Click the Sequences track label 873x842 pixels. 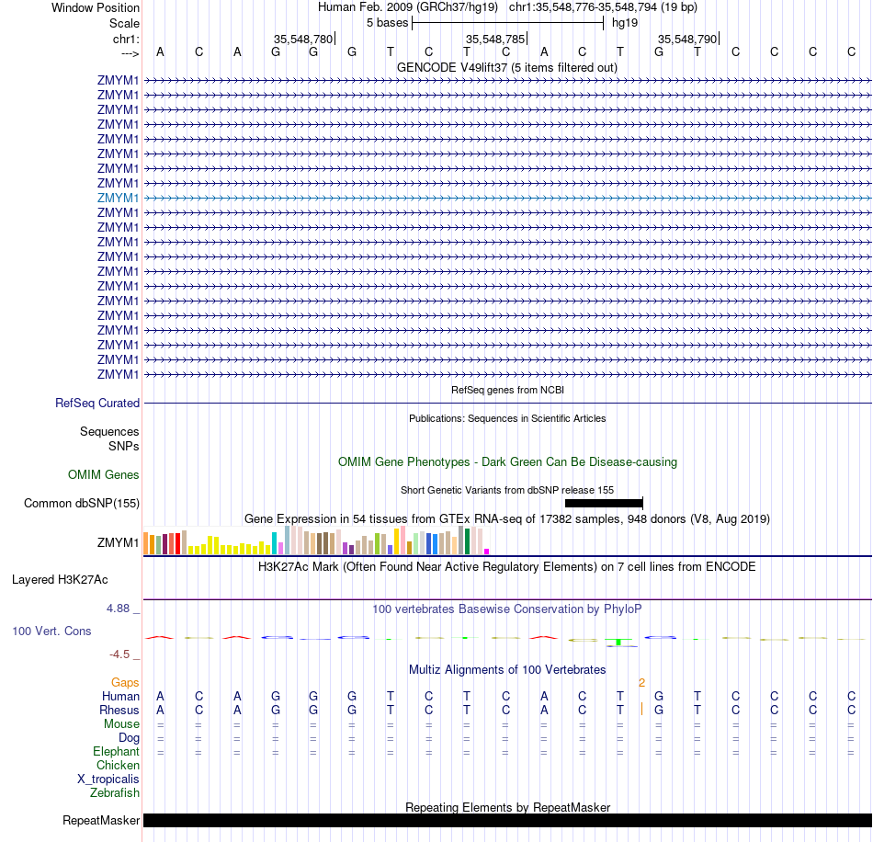click(109, 432)
